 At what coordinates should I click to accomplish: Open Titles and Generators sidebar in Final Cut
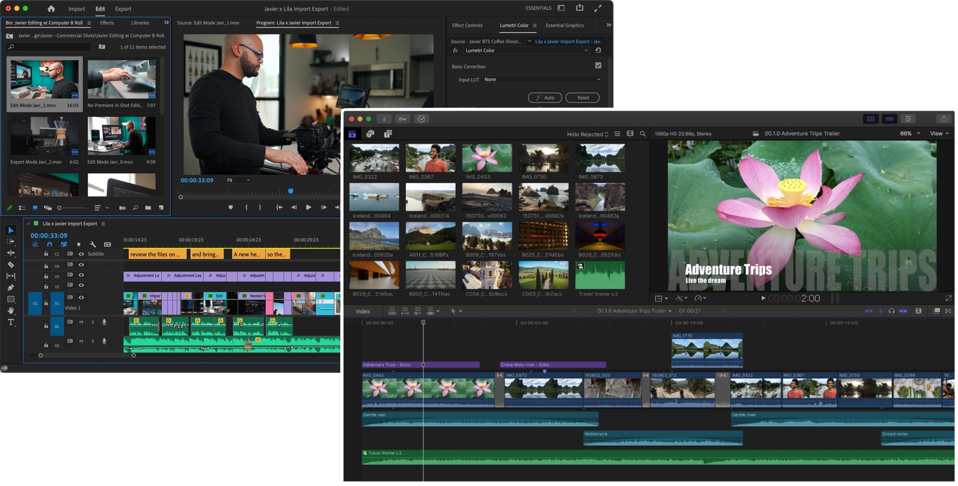388,134
